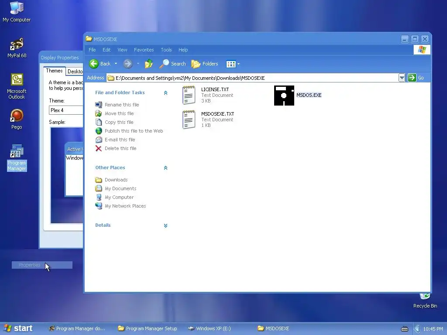Open My Documents in Other Places
447x335 pixels.
click(x=120, y=188)
